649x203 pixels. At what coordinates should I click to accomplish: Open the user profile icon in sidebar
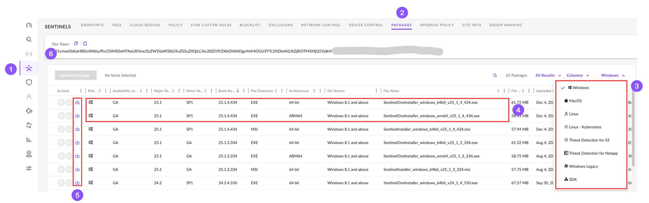tap(29, 97)
